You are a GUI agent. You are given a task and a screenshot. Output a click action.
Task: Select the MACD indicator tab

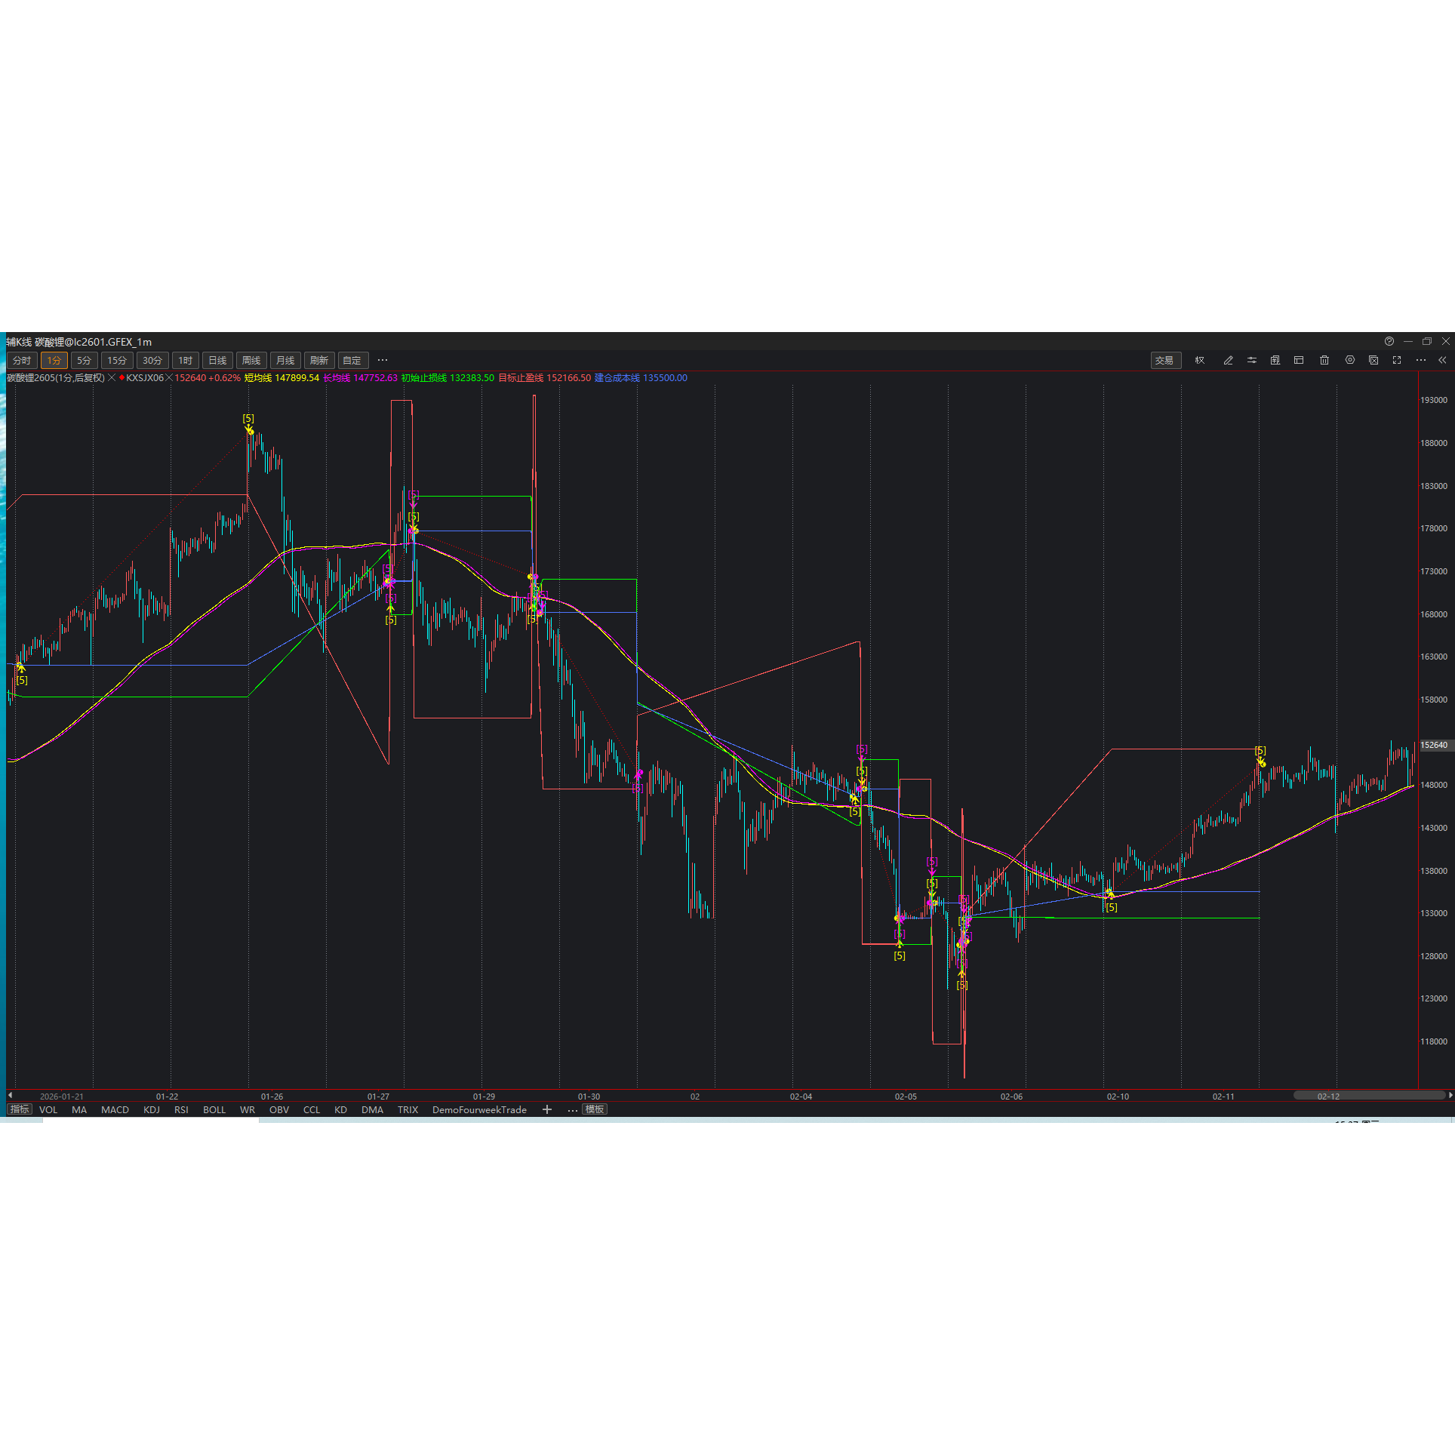(115, 1110)
